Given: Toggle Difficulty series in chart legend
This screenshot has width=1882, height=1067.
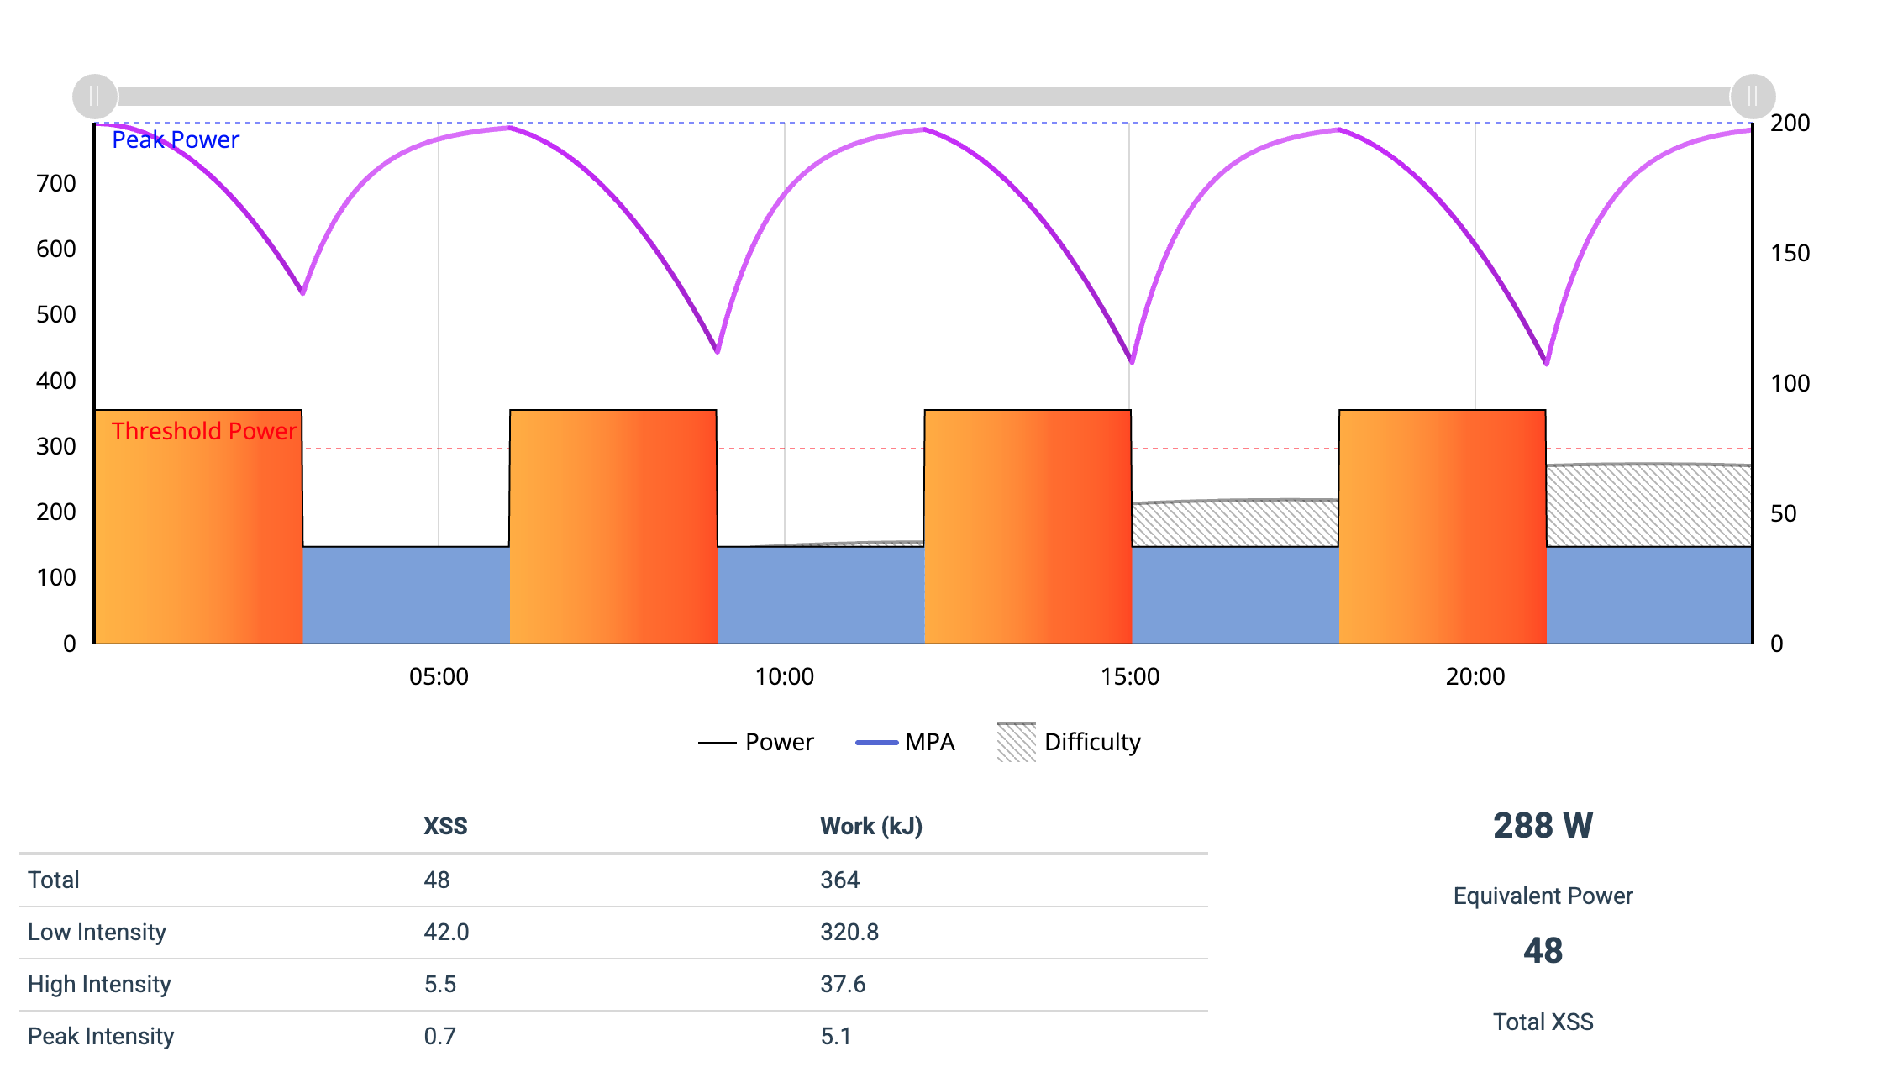Looking at the screenshot, I should 1091,742.
